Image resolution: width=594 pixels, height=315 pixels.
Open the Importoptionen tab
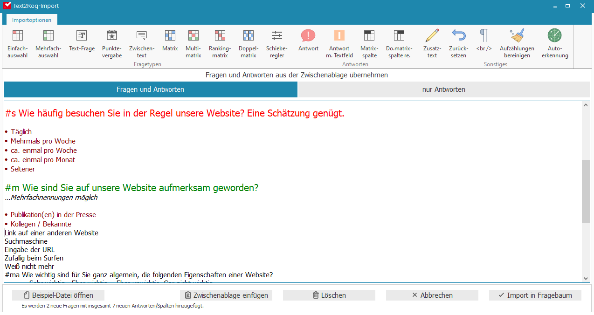(31, 20)
